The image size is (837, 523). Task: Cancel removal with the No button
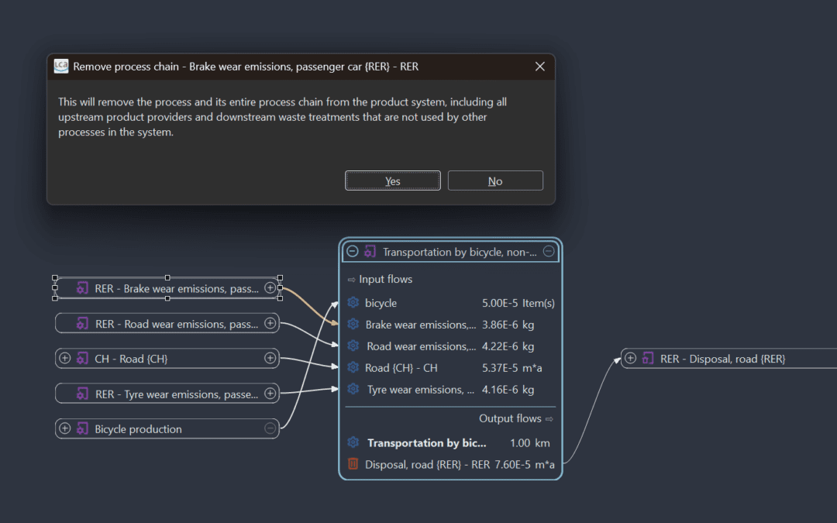click(495, 181)
